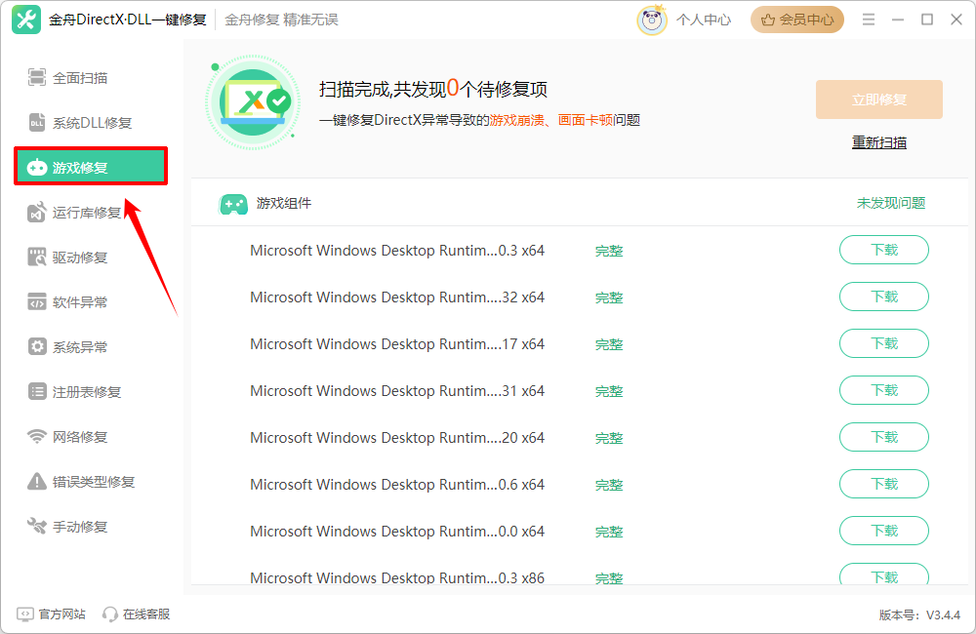Image resolution: width=976 pixels, height=634 pixels.
Task: Open 软件异常 section
Action: [80, 302]
